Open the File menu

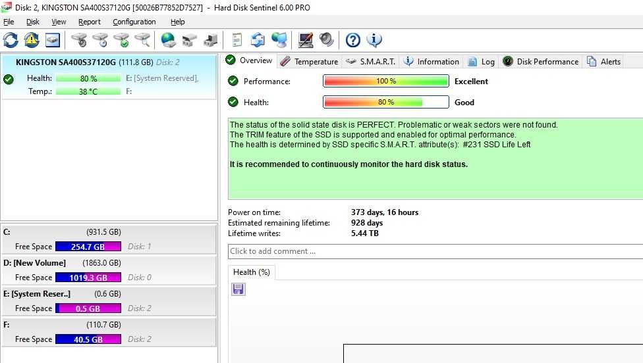9,22
